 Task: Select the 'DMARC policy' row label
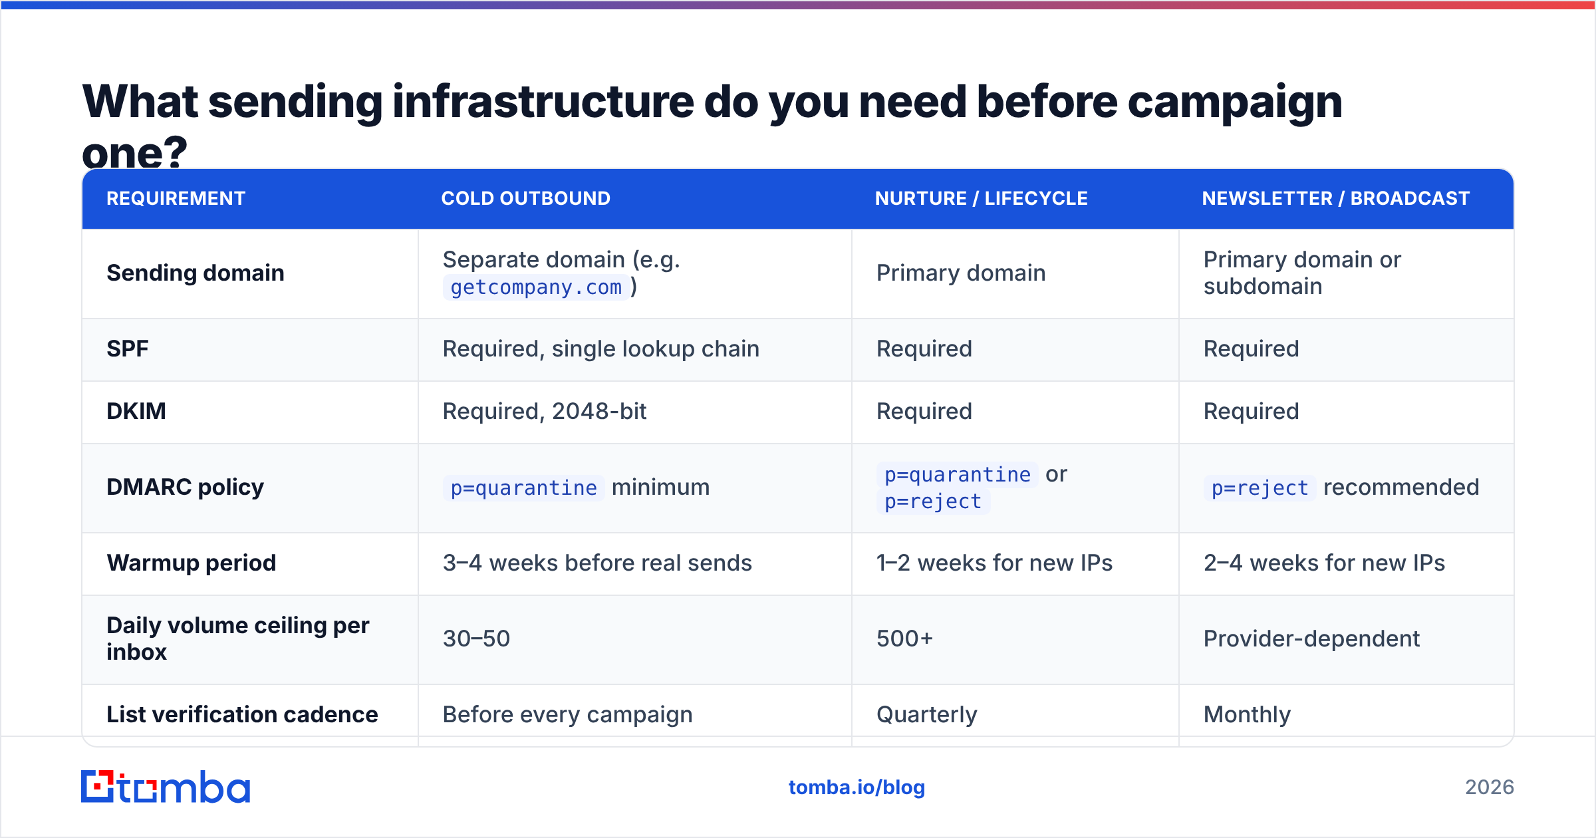tap(186, 487)
